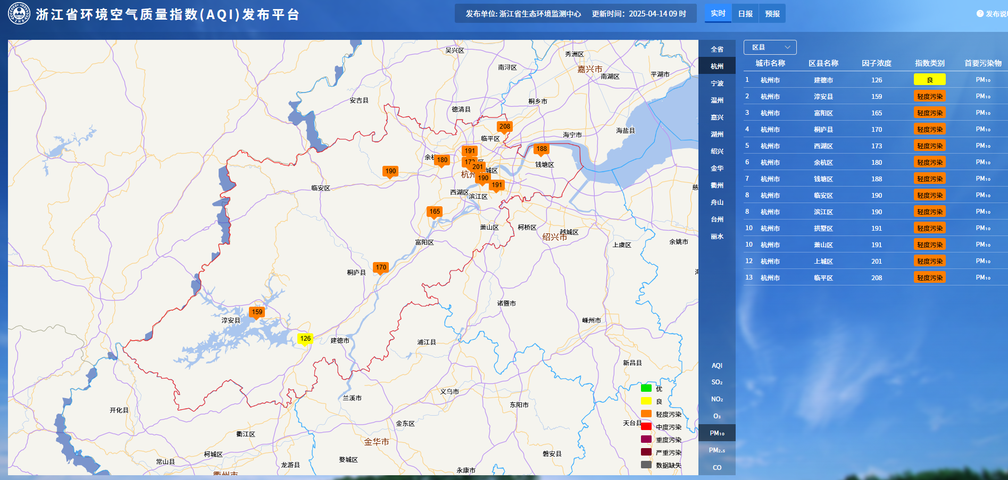Click the orange 轻度污染 legend swatch
1008x480 pixels.
pyautogui.click(x=646, y=414)
